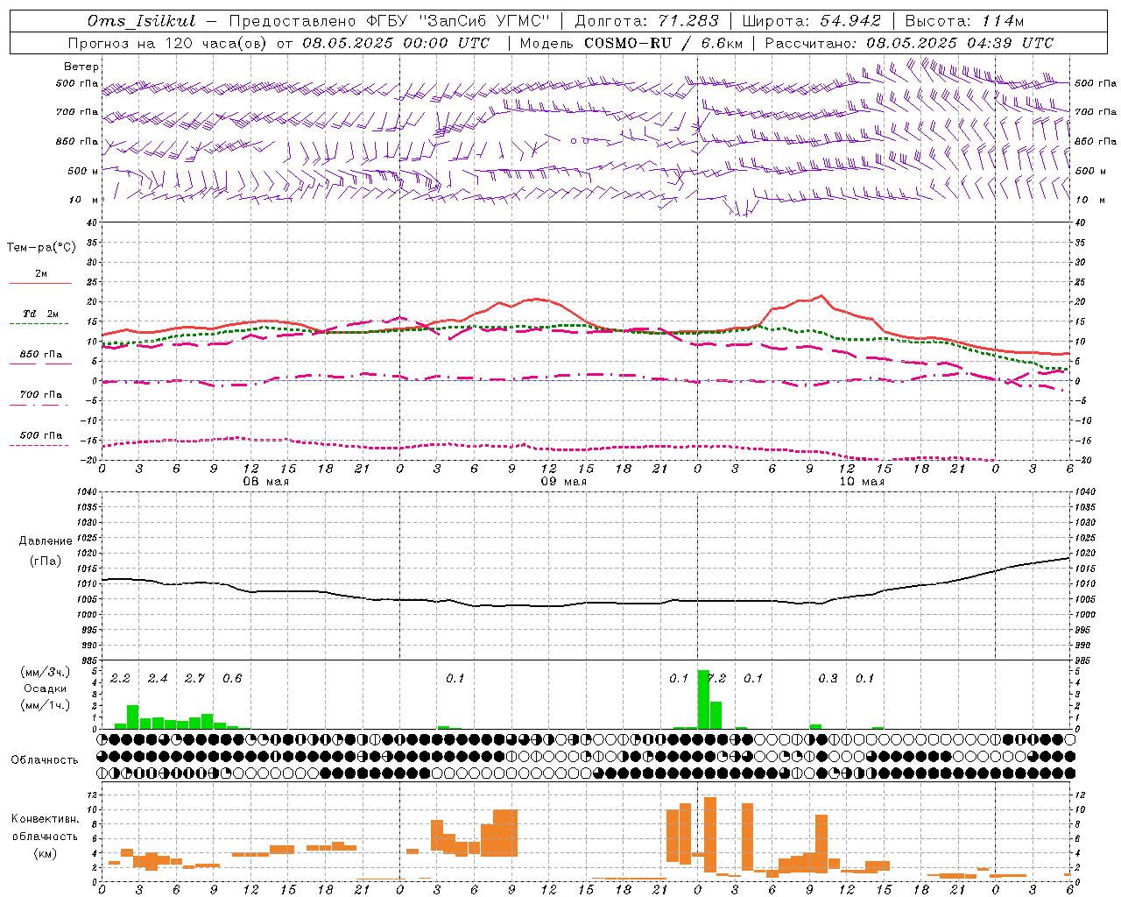Click the 08 мая date label
1121x897 pixels.
(266, 482)
